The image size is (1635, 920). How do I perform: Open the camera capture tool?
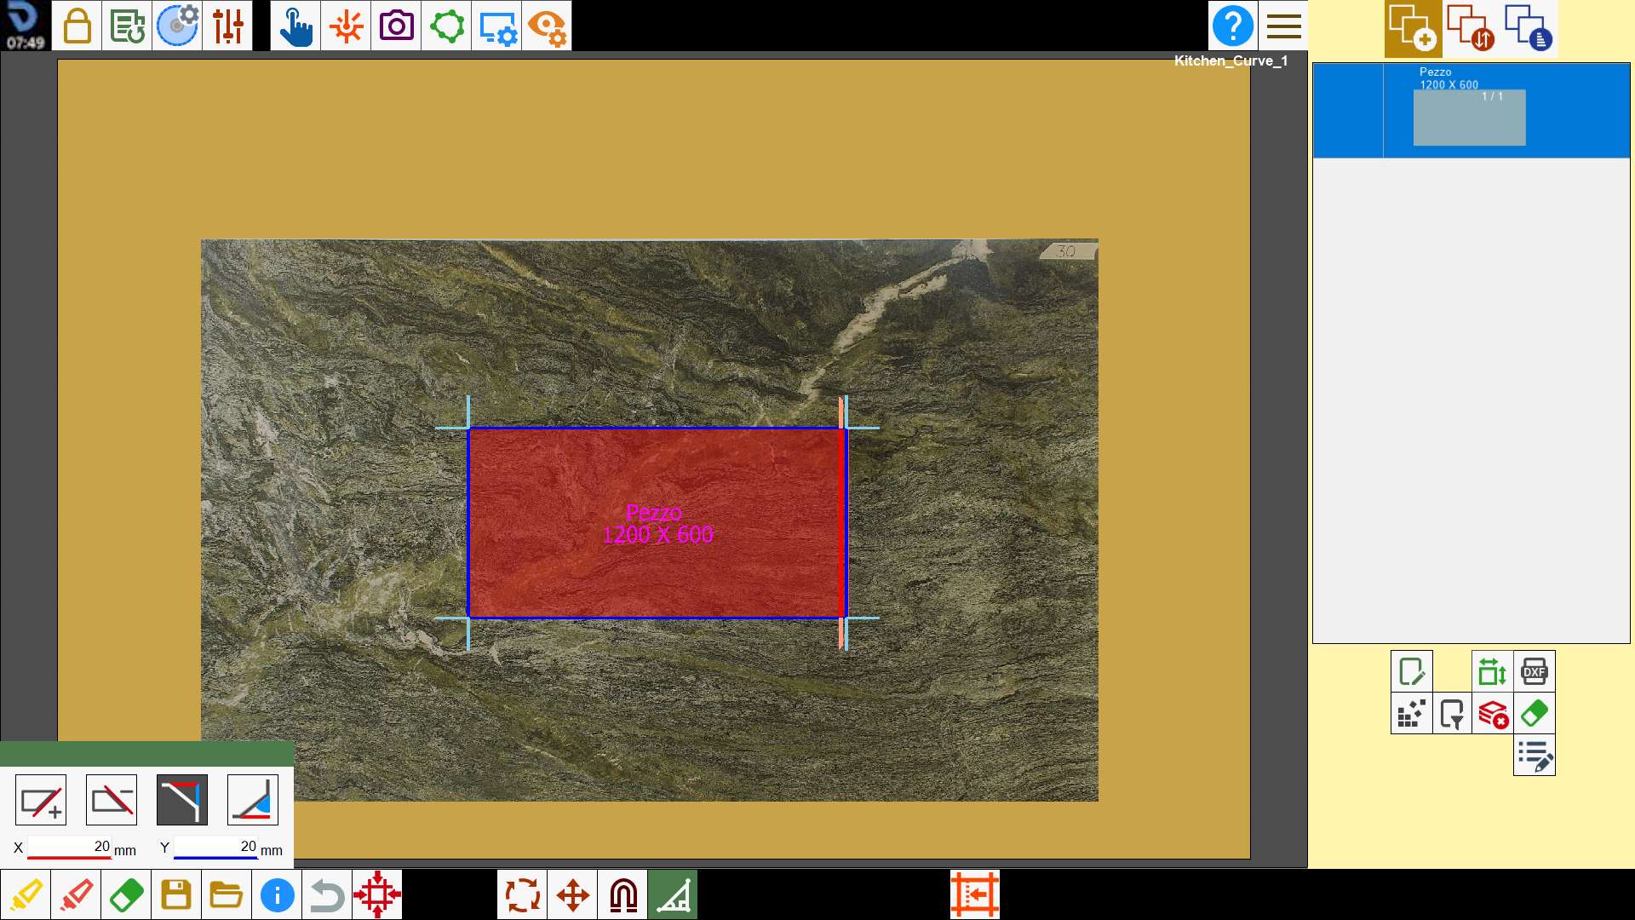pyautogui.click(x=396, y=26)
